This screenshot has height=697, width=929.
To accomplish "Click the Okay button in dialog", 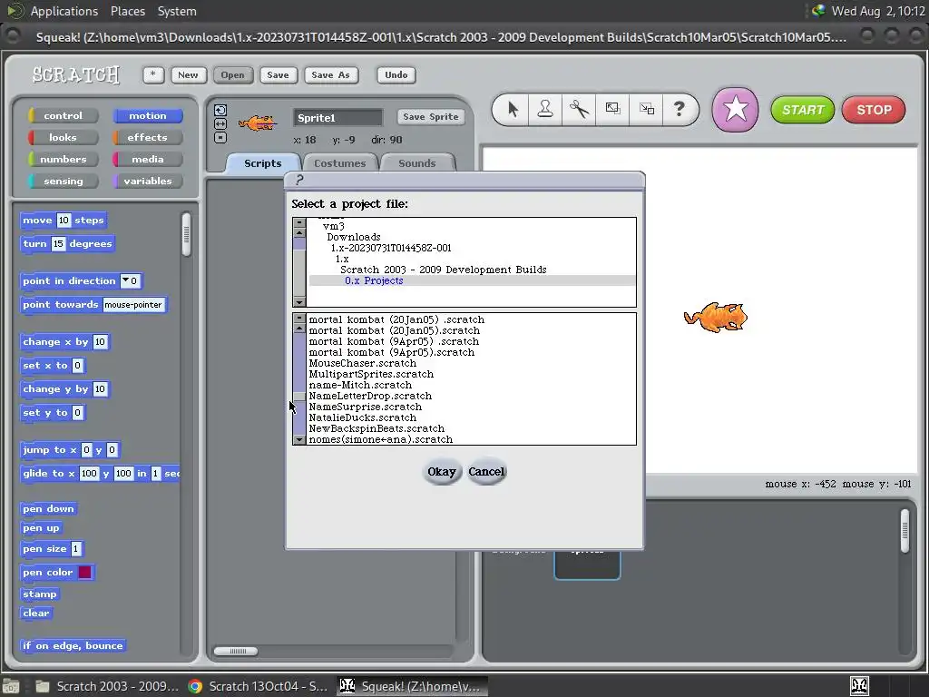I will (442, 472).
